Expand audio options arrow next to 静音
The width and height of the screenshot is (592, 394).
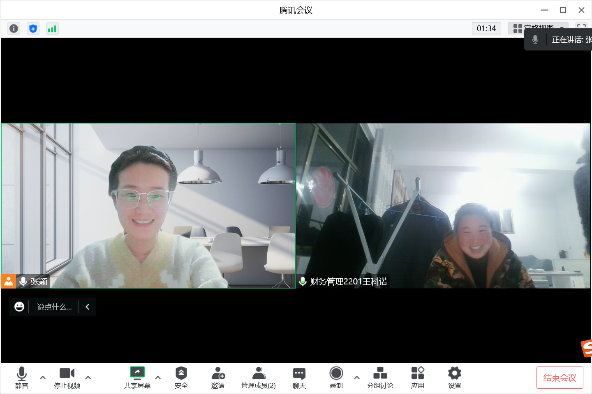43,378
